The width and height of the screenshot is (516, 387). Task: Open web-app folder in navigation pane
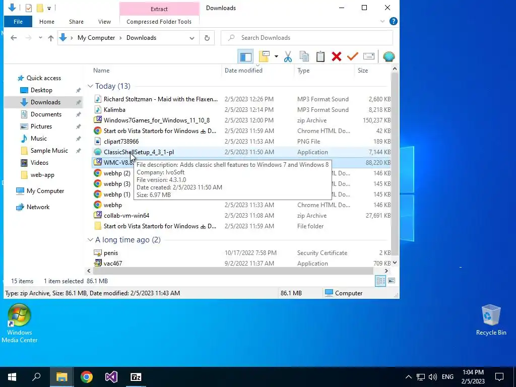(42, 175)
